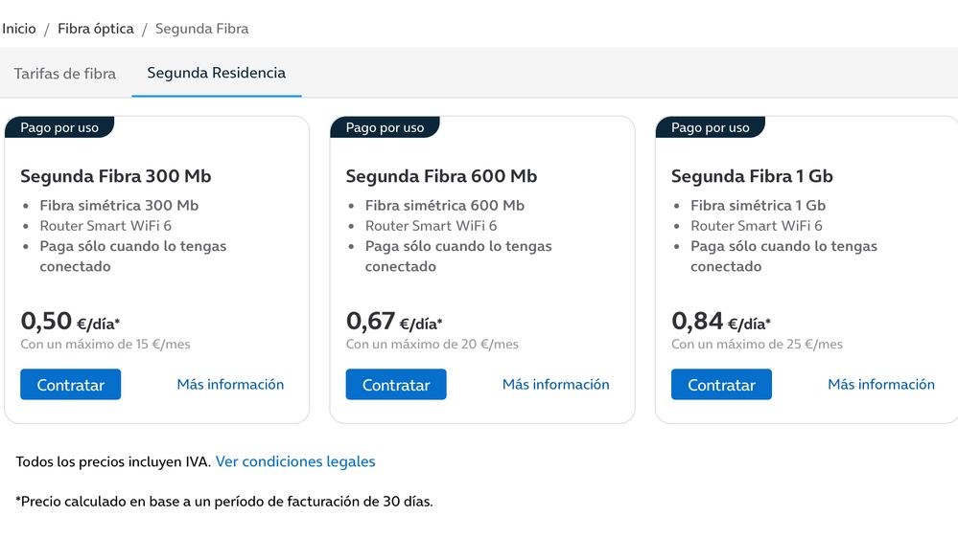The width and height of the screenshot is (958, 538).
Task: Click Pago por uso badge on 600 Mb card
Action: 385,127
